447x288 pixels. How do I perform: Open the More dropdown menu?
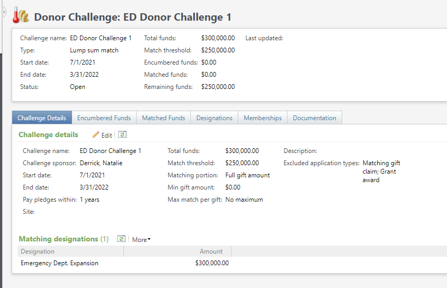(x=141, y=239)
